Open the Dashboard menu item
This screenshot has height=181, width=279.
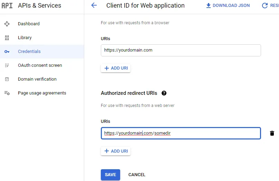[x=29, y=24]
